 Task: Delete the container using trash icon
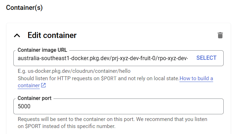coord(220,36)
